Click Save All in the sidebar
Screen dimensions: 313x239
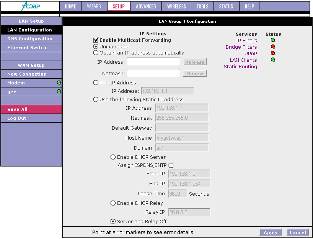coord(18,109)
